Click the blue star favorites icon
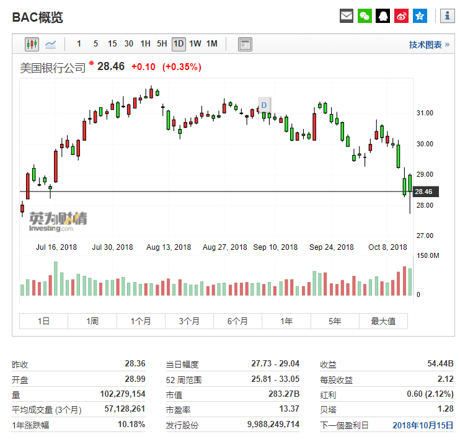 (420, 16)
